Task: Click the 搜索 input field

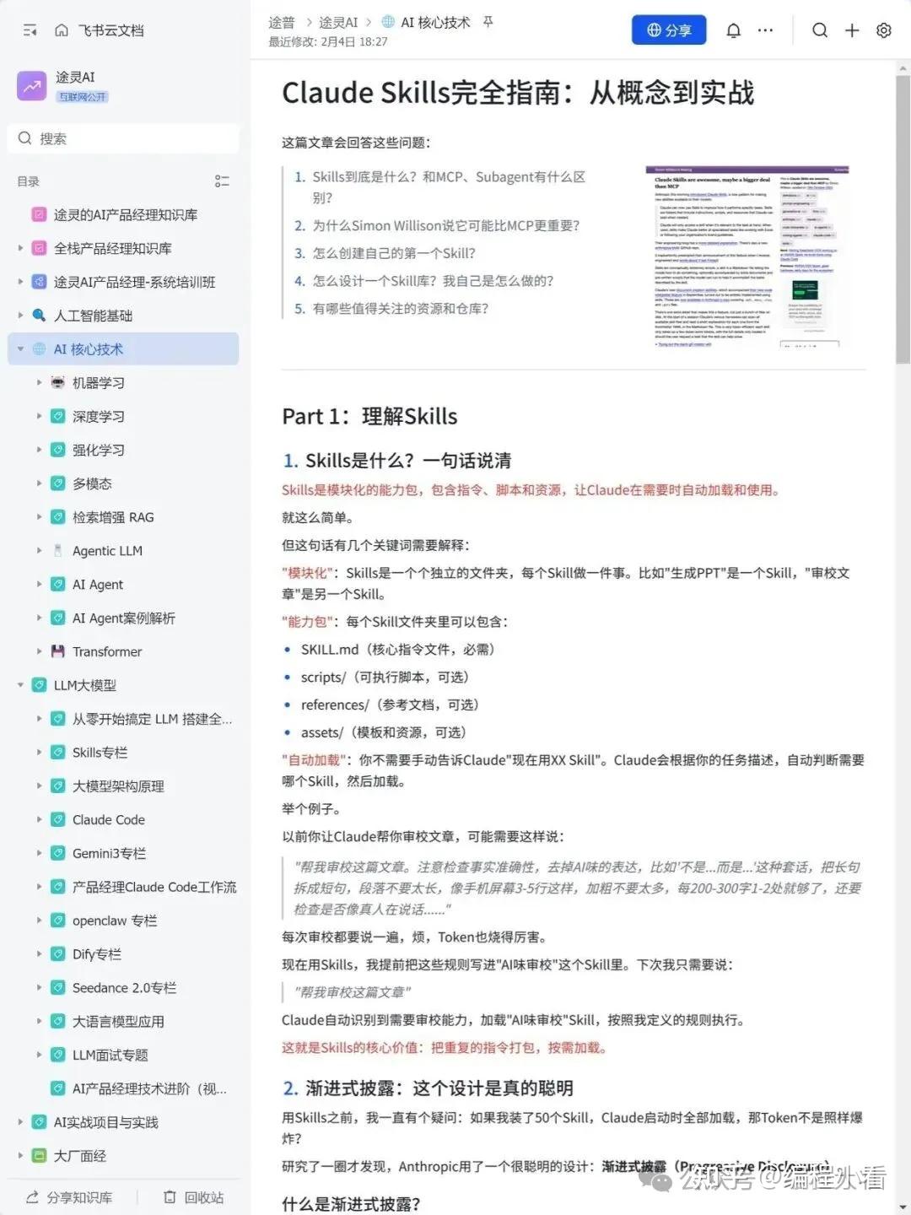Action: (123, 138)
